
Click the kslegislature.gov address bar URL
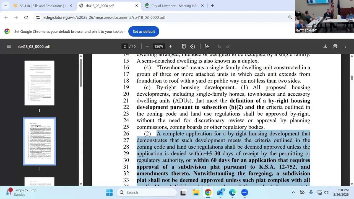click(x=104, y=17)
